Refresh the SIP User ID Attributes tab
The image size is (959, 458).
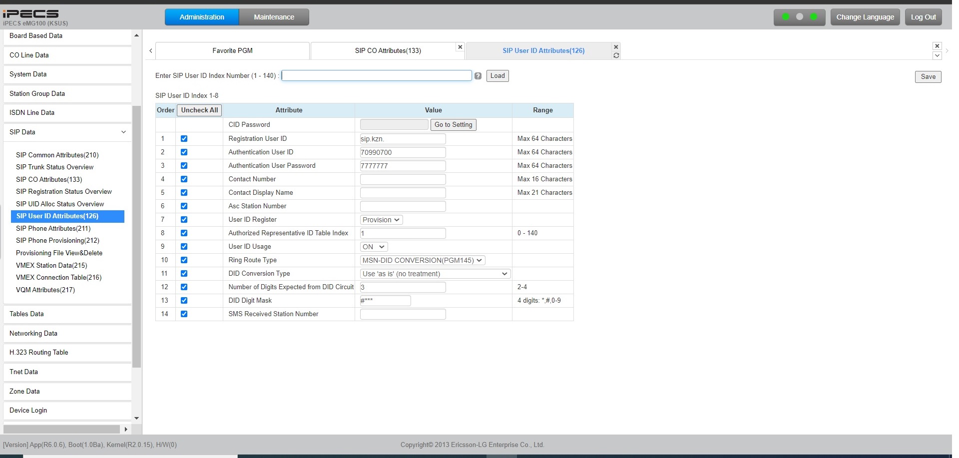point(616,55)
